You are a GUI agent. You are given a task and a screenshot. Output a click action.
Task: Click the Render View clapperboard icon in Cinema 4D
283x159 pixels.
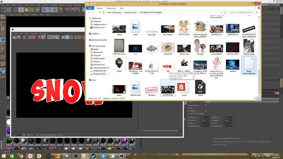pos(66,10)
